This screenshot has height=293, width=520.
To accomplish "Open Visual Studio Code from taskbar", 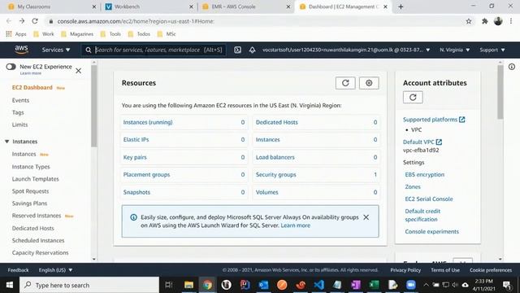I will click(318, 285).
